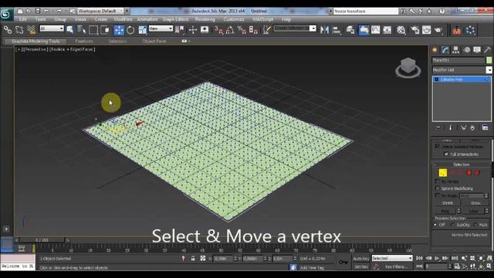Activate the Select and Rotate tool
This screenshot has height=278, width=494.
click(130, 30)
